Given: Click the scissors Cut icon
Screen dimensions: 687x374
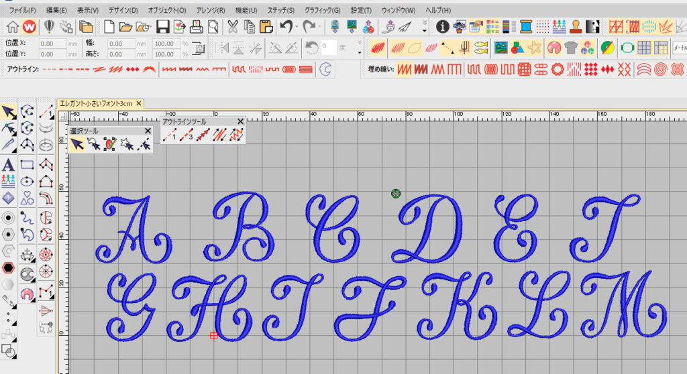Looking at the screenshot, I should click(232, 27).
